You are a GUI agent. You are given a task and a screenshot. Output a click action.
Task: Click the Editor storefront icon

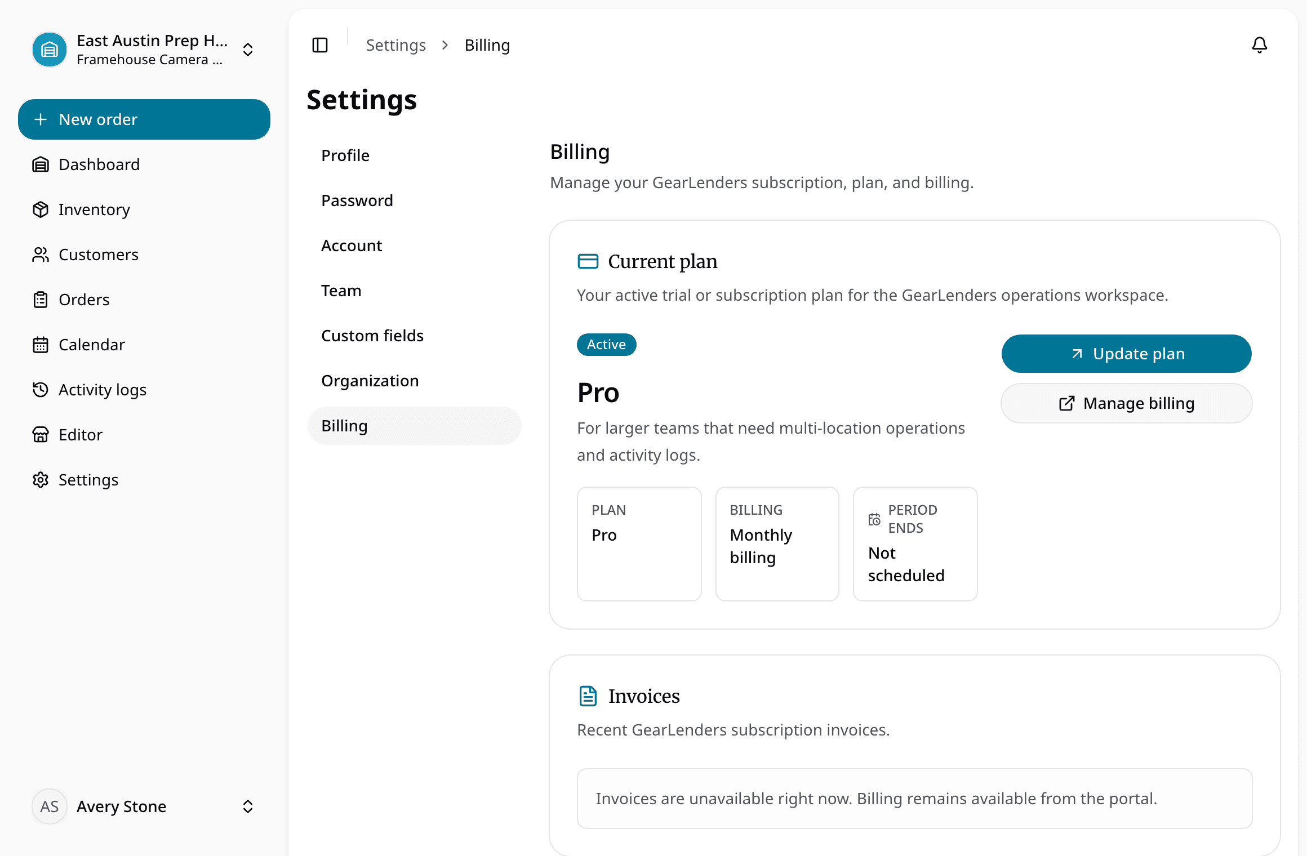(x=41, y=435)
